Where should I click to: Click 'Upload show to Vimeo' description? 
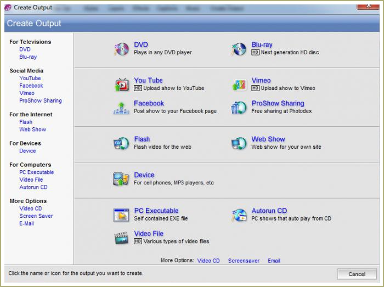coord(288,88)
